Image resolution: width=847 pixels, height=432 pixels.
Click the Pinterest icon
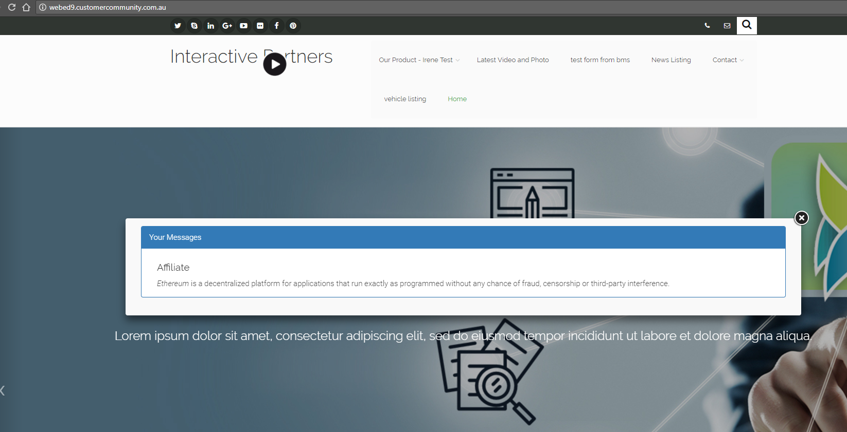click(x=293, y=26)
